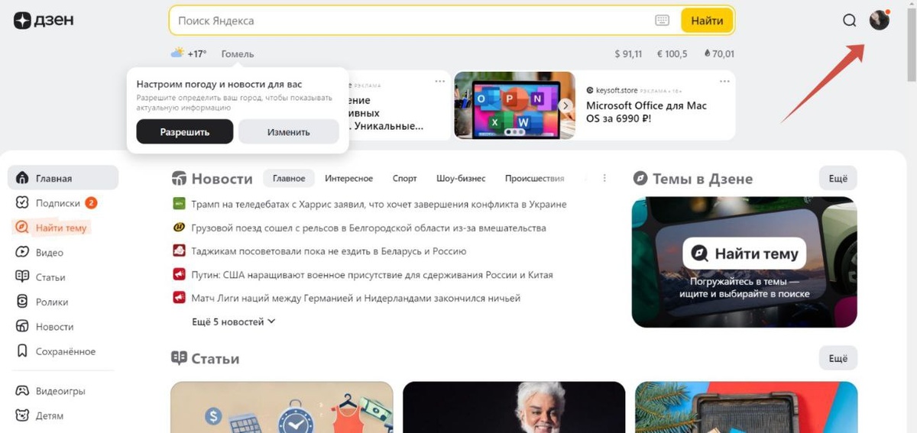Open three-dot menu on the left ad card
This screenshot has width=917, height=433.
click(439, 81)
